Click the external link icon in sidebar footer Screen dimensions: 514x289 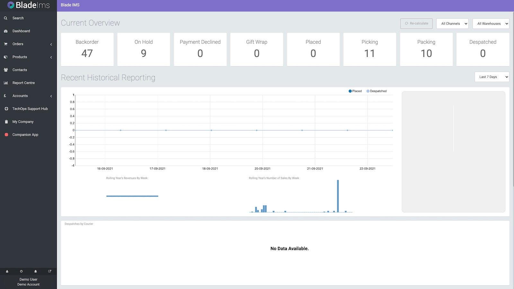(x=50, y=271)
